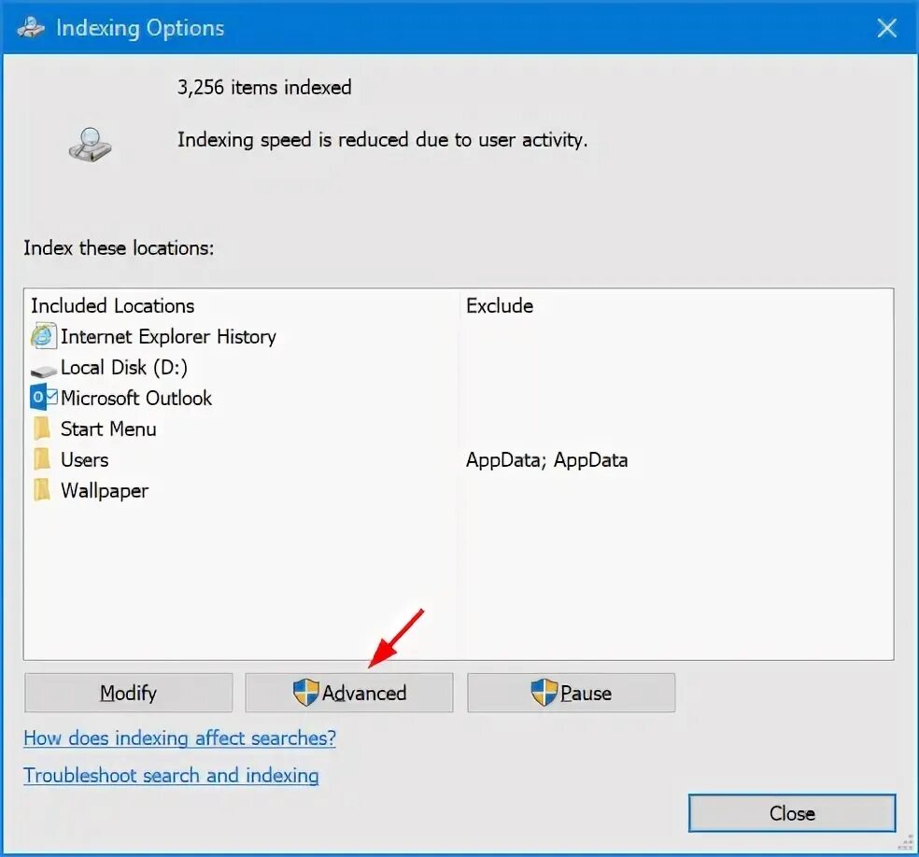This screenshot has height=857, width=919.
Task: Click the 'AppData; AppData' exclude entry
Action: 547,460
